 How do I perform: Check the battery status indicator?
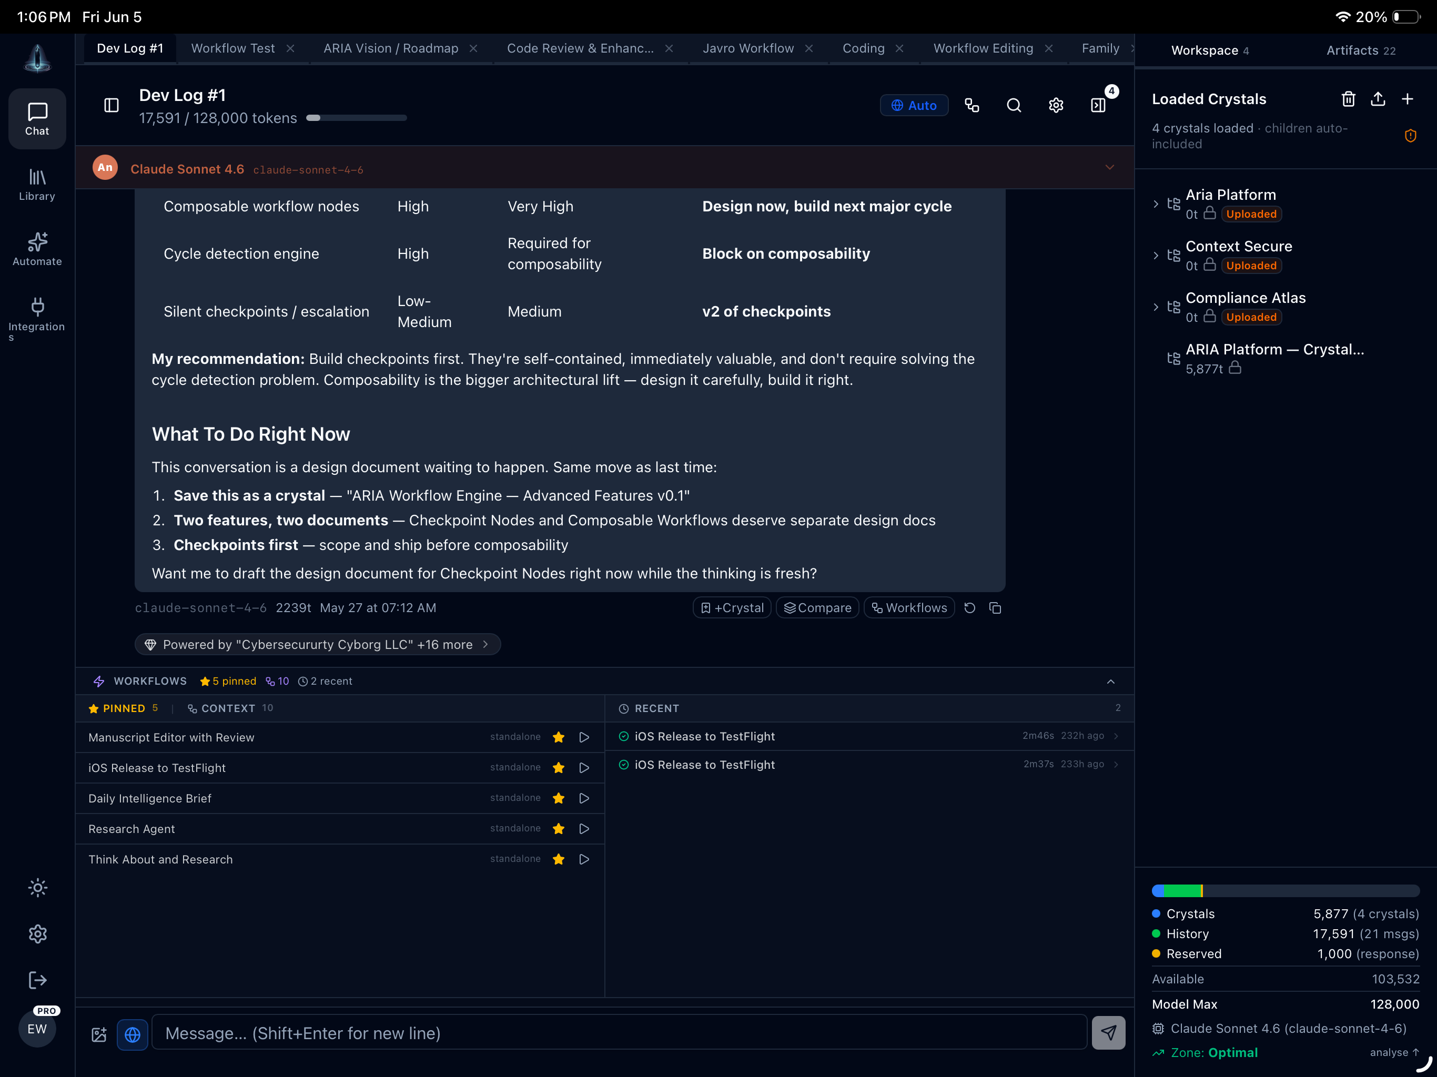1406,17
